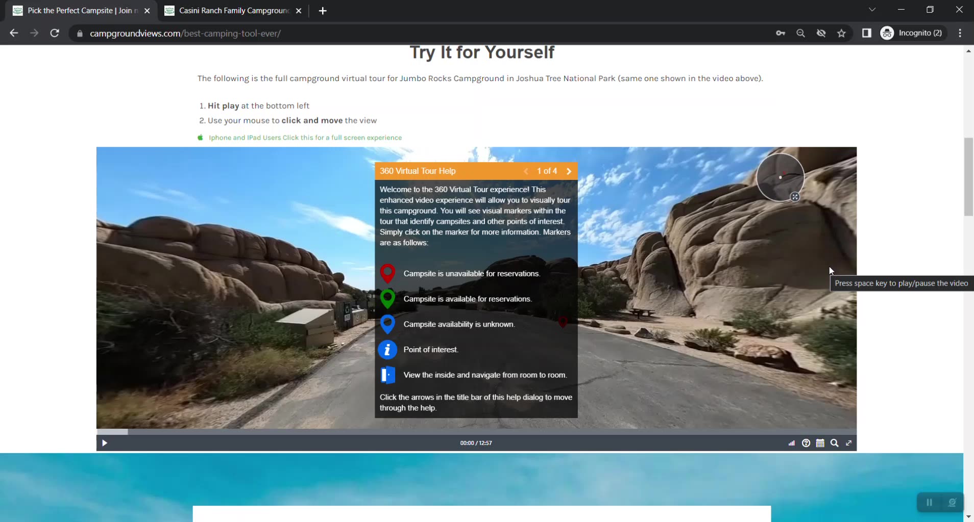
Task: Click the red unavailable campsite marker icon
Action: 387,273
